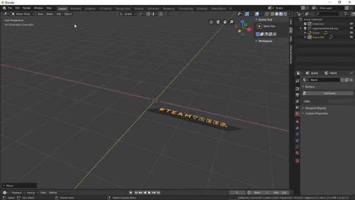This screenshot has width=355, height=200.
Task: Toggle Collection exclude checkbox in outliner
Action: click(x=305, y=24)
